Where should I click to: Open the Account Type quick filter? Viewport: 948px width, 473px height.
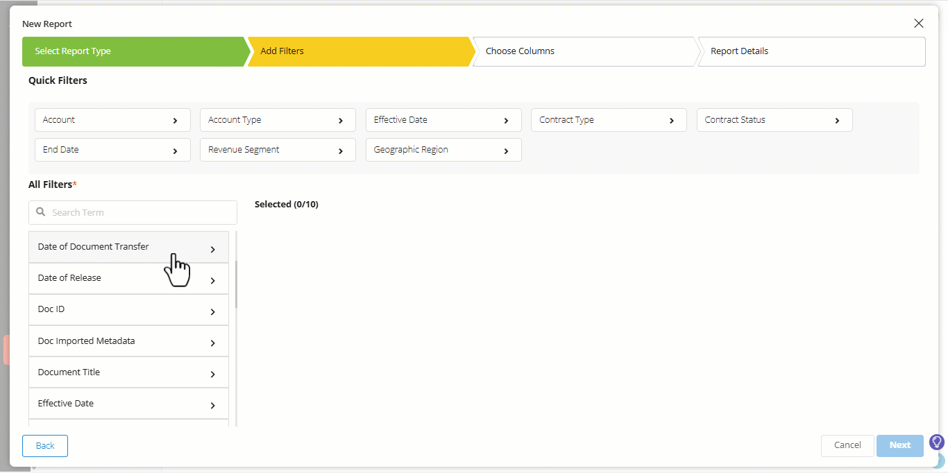(x=278, y=120)
